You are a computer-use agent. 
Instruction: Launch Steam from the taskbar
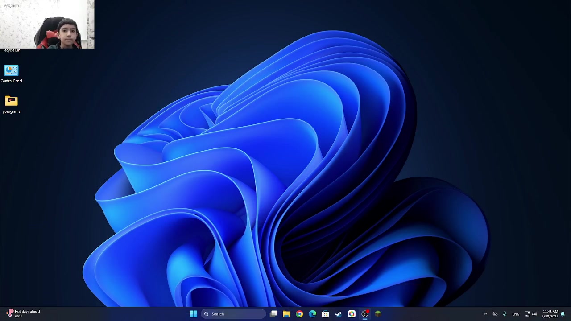coord(339,314)
